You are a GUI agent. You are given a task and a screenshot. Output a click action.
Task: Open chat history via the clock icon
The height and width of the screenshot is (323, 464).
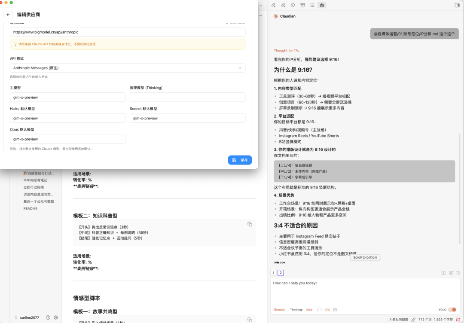[x=458, y=272]
